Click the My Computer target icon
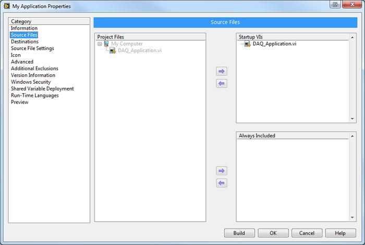 (106, 44)
